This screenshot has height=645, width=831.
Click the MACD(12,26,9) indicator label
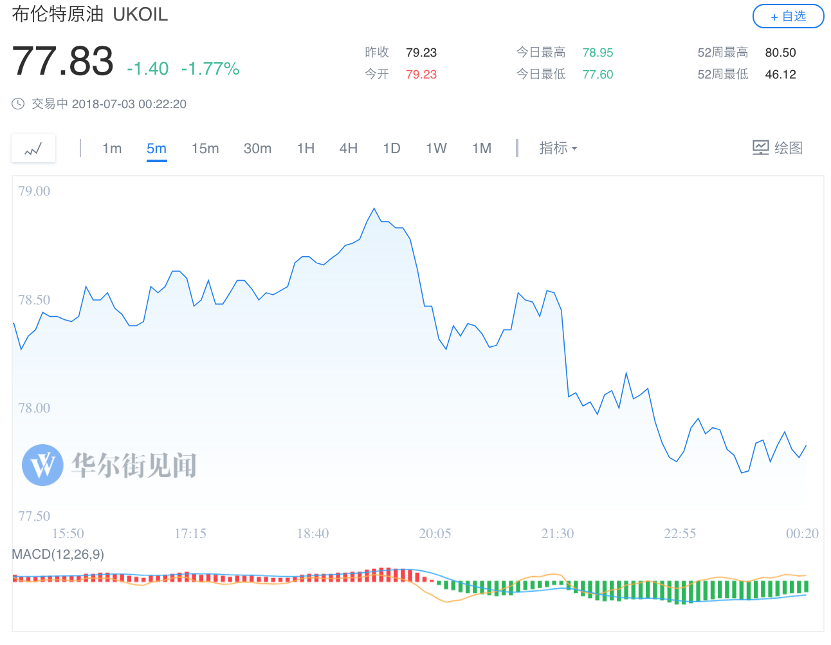(58, 554)
